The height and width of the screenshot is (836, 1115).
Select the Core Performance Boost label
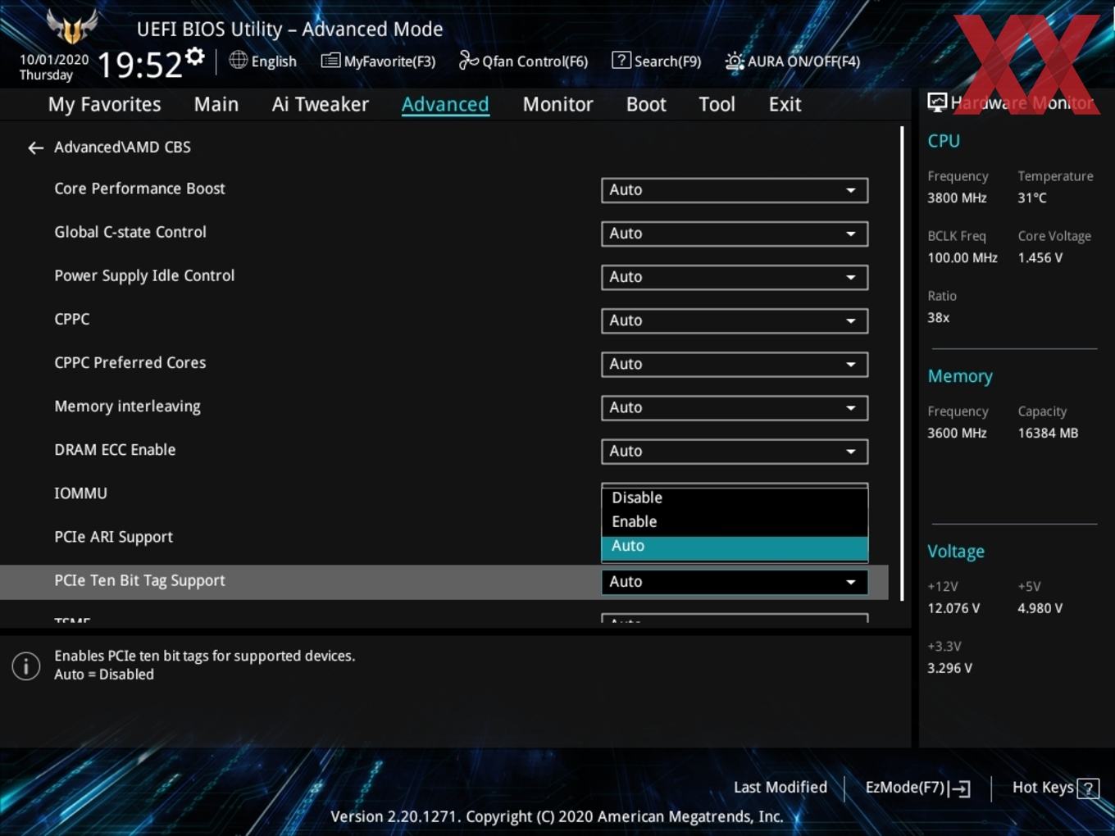point(139,189)
